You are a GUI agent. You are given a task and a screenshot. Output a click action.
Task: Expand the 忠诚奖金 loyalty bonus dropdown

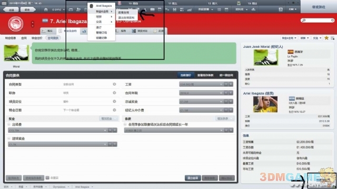[201, 101]
